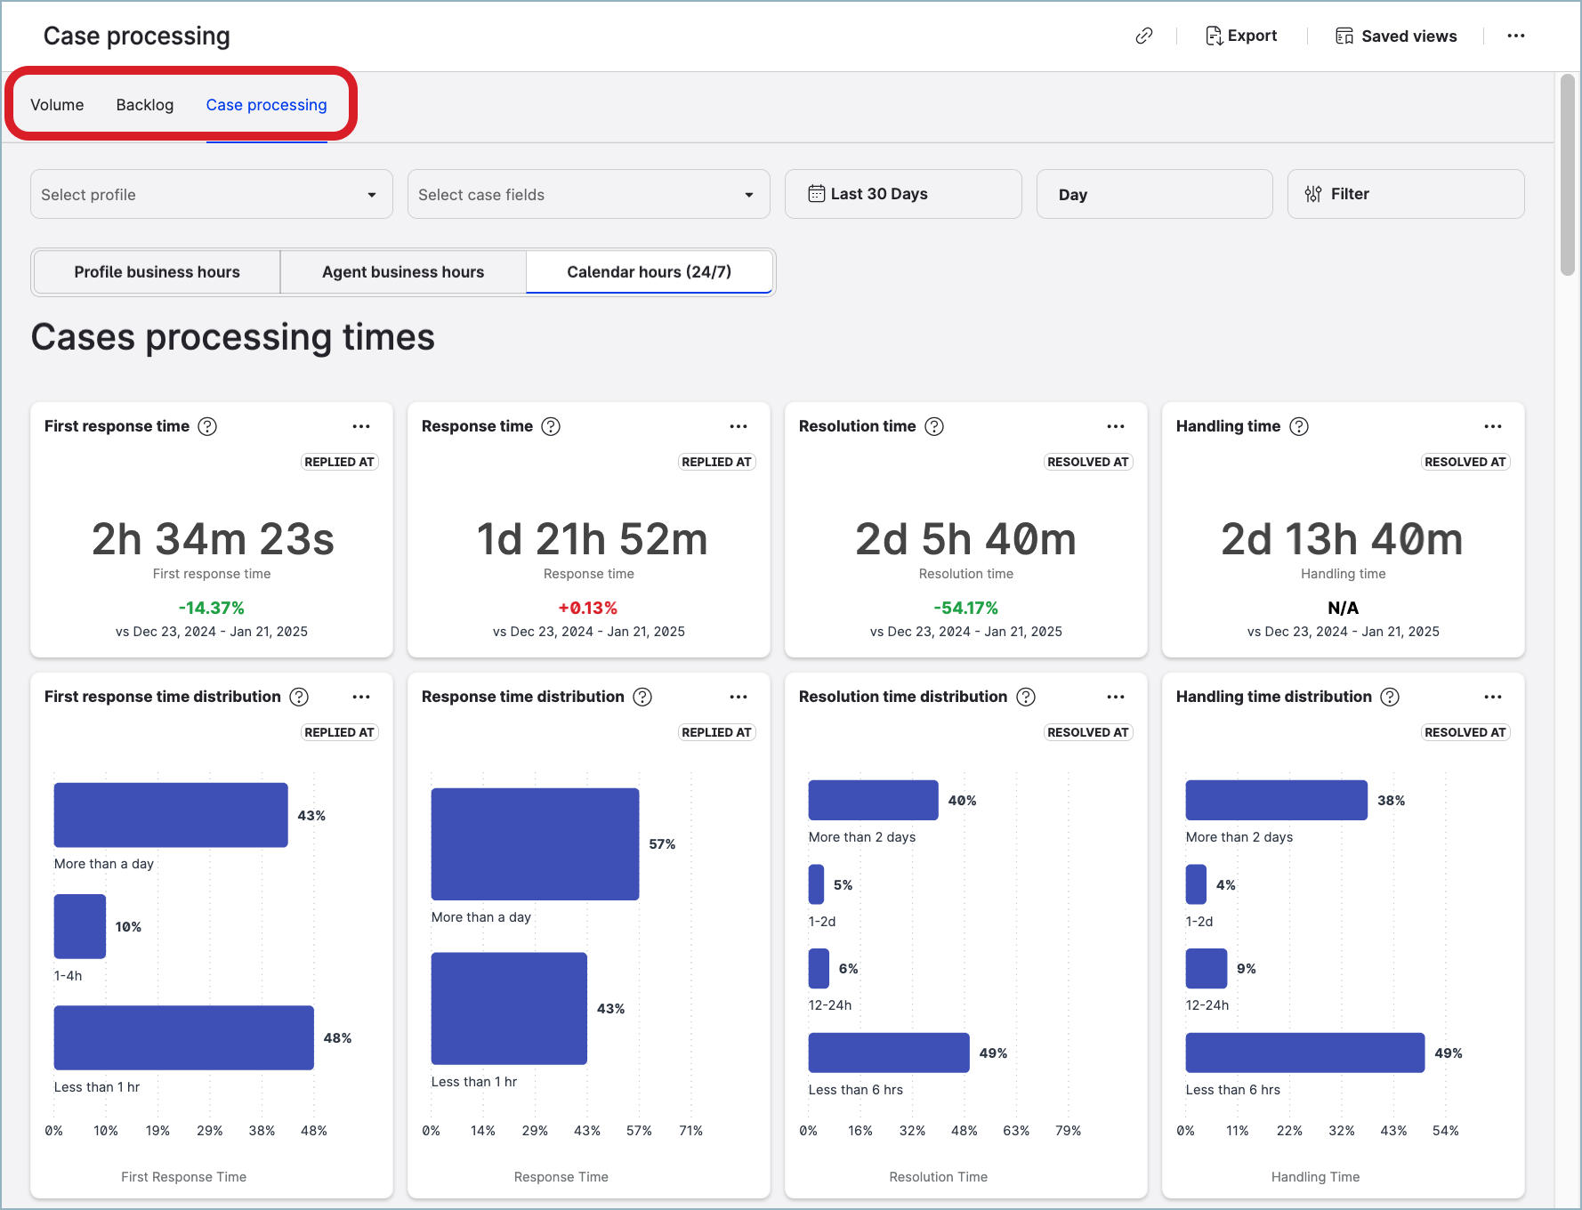Open more options on Handling time card

tap(1492, 426)
